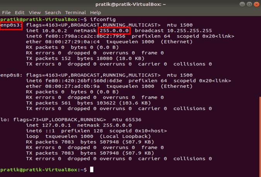Image resolution: width=261 pixels, height=177 pixels.
Task: Click inet6 ::1 address
Action: [50, 131]
